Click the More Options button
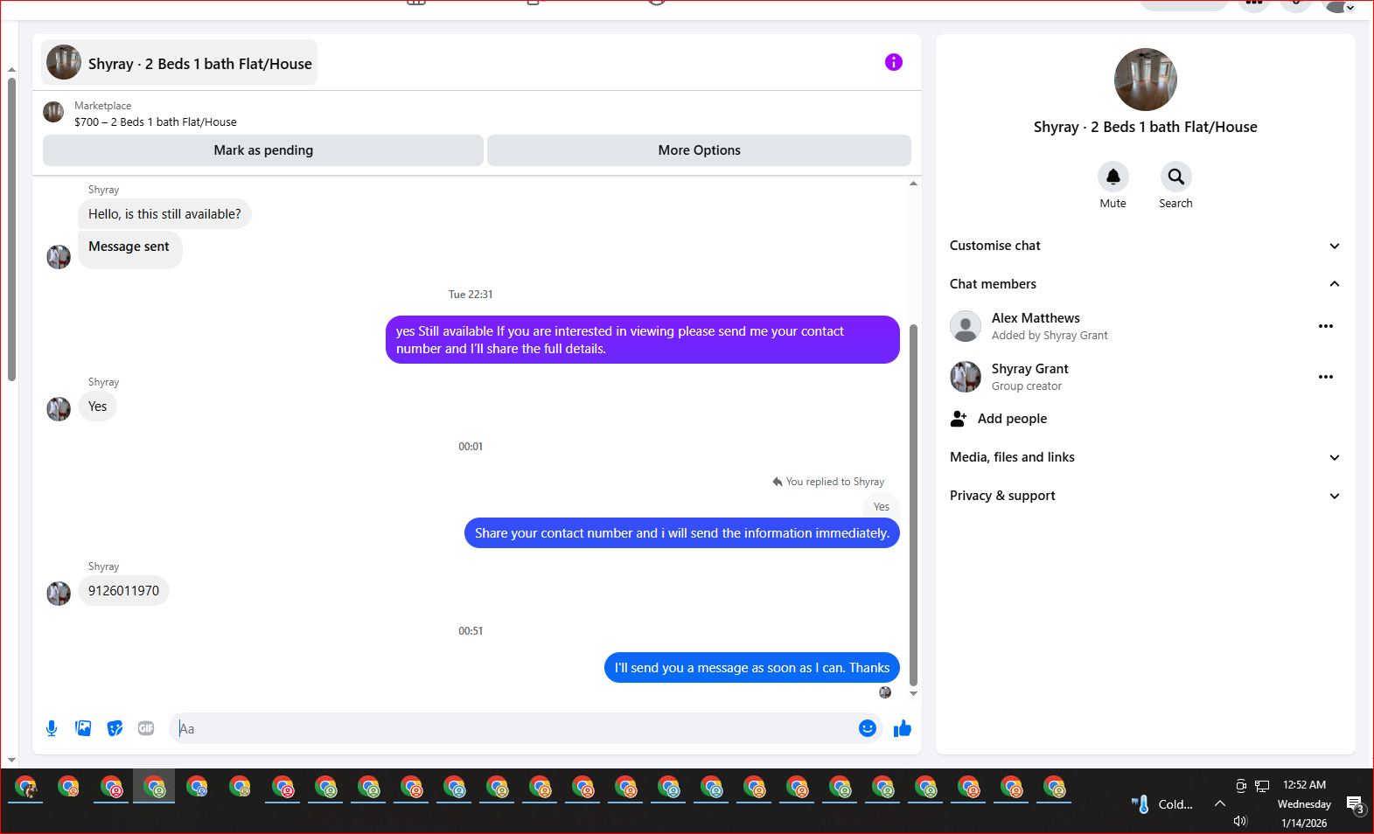The width and height of the screenshot is (1374, 834). [699, 150]
